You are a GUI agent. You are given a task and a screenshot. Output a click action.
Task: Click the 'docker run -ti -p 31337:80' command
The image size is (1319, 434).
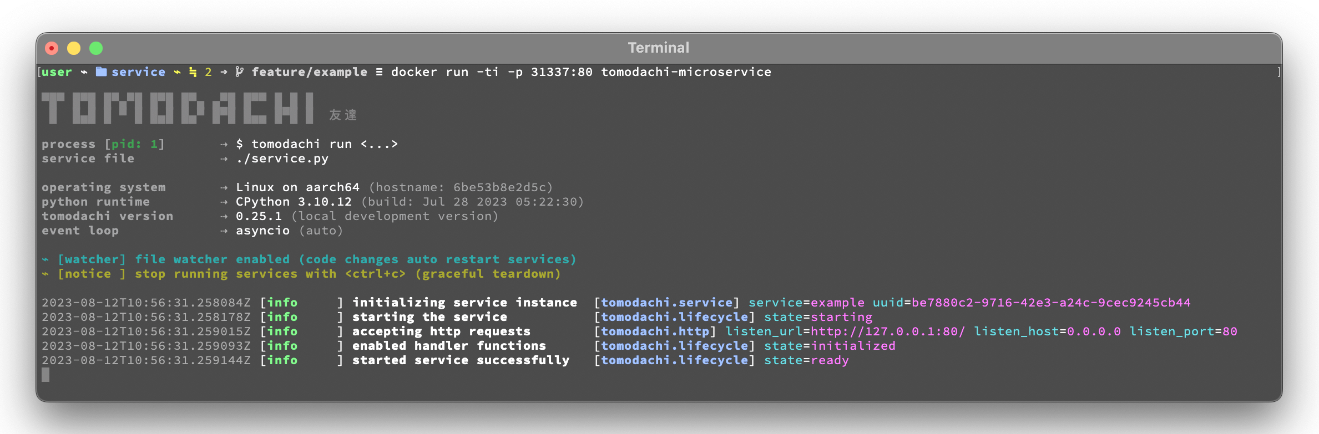point(492,72)
